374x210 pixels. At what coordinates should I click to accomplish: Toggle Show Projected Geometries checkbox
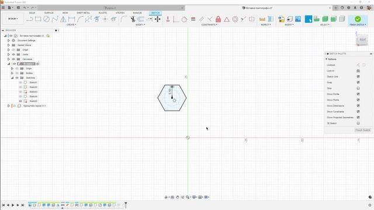(x=358, y=117)
